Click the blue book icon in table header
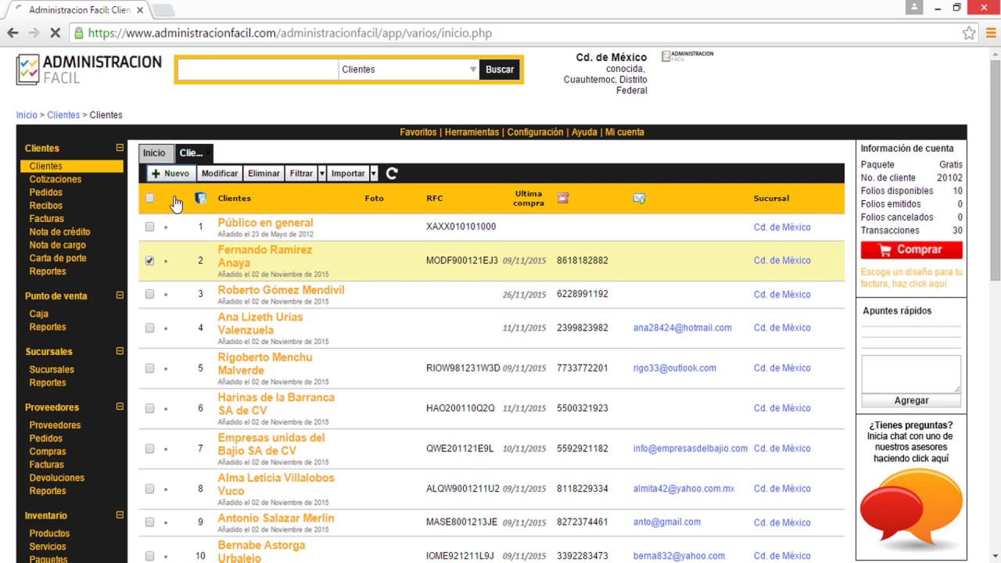 point(200,198)
